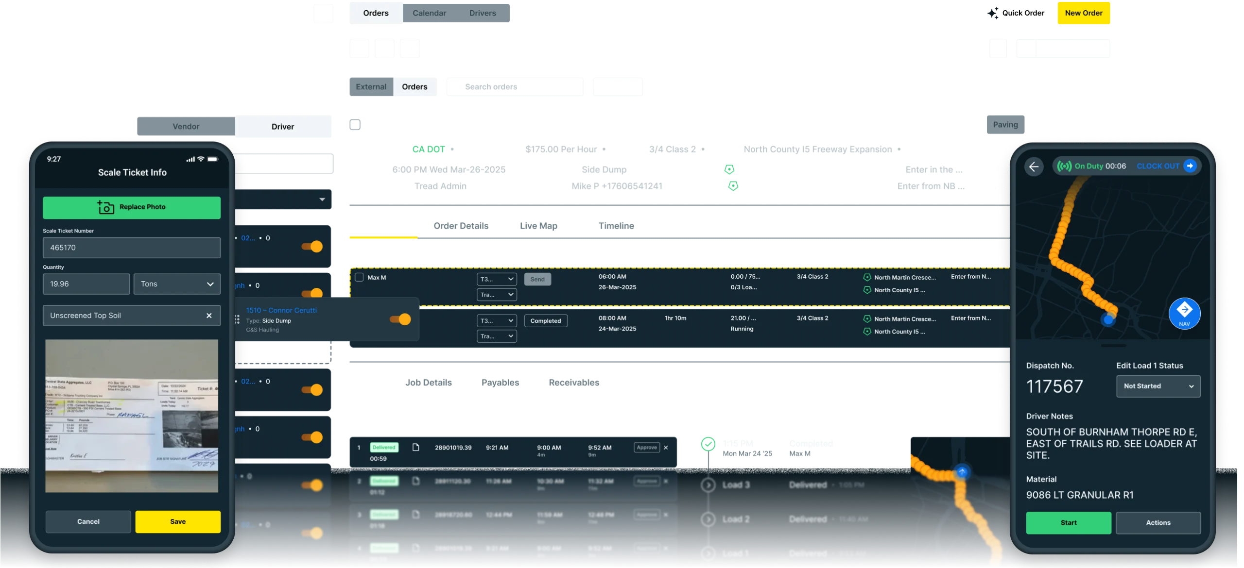Open document icon for ticket 28901019.39
The height and width of the screenshot is (568, 1244).
point(415,447)
